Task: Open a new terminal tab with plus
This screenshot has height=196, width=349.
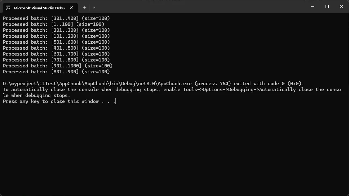Action: coord(85,8)
